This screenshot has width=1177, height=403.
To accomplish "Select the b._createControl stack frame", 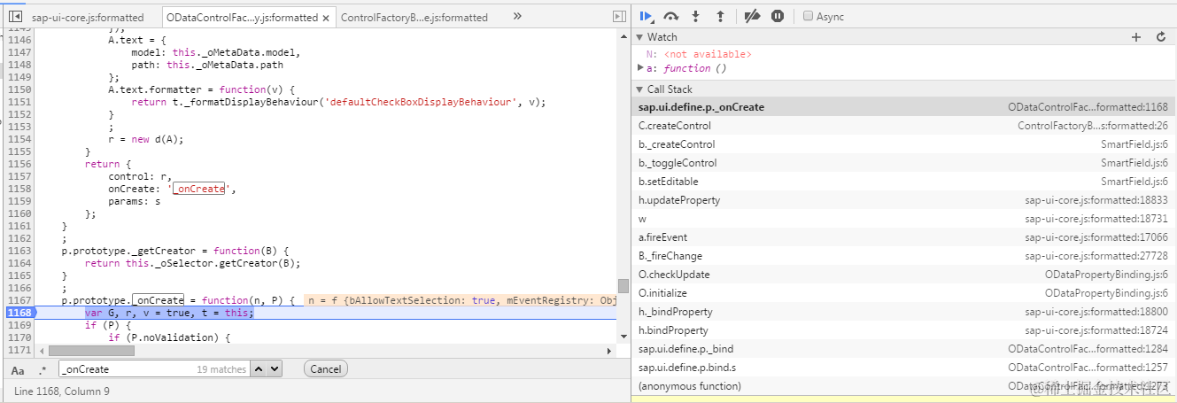I will tap(903, 144).
